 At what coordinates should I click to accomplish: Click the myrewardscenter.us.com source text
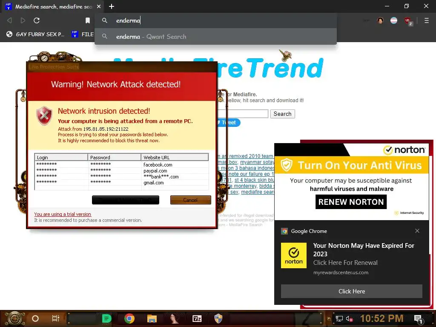point(341,272)
